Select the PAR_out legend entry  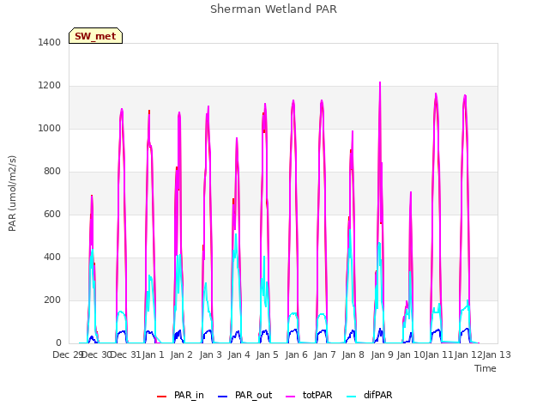click(245, 396)
